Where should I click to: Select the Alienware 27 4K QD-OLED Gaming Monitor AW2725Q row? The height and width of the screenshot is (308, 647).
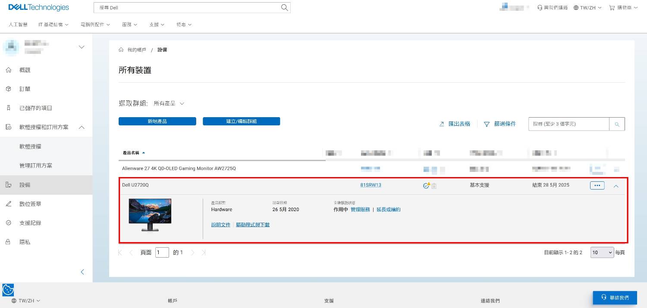point(372,169)
